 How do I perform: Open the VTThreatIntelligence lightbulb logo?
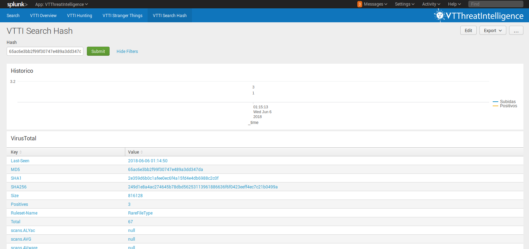(x=439, y=15)
